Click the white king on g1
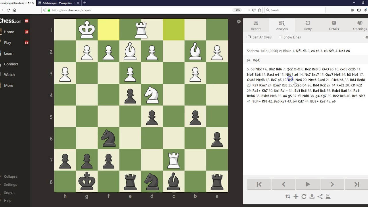368x207 pixels. (87, 30)
